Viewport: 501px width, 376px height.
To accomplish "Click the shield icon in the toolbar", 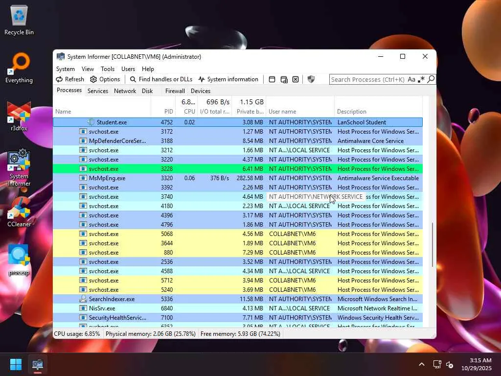I will click(311, 79).
